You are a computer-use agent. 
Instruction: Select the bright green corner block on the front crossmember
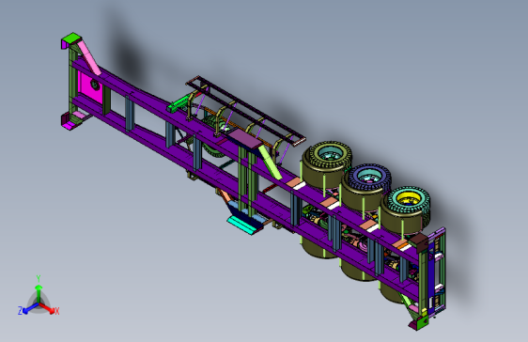(71, 39)
